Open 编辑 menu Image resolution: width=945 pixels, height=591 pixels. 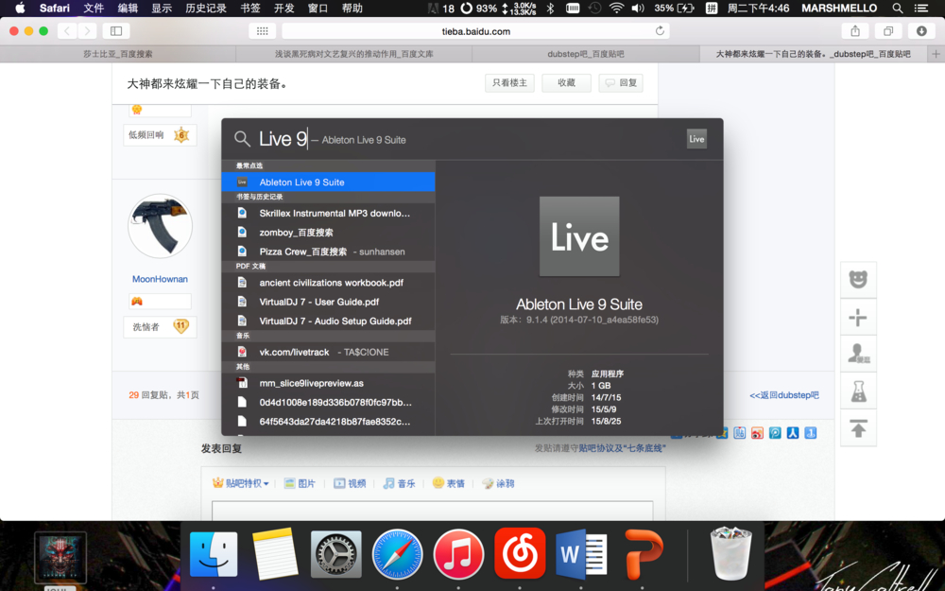[128, 8]
